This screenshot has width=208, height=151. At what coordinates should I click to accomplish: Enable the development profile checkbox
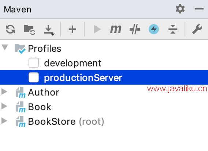[34, 63]
